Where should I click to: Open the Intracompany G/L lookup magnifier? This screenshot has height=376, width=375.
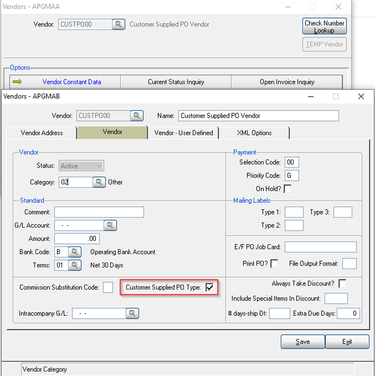coord(132,313)
